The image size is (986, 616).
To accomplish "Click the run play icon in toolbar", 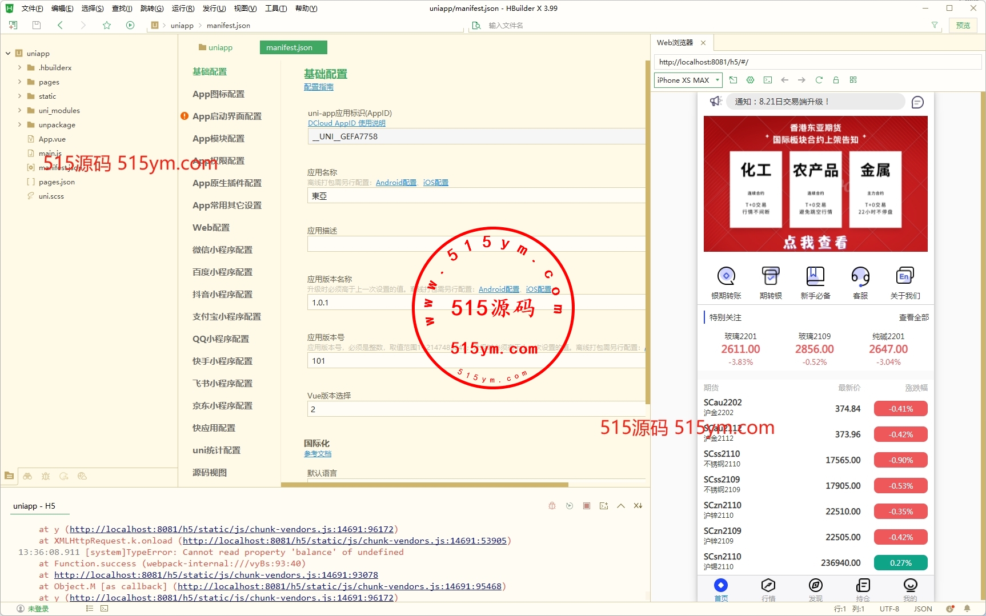I will pyautogui.click(x=130, y=25).
